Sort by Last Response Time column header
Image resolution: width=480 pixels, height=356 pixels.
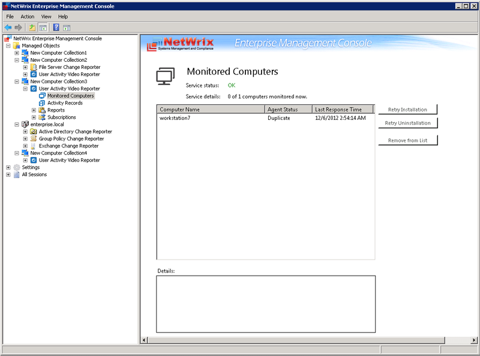pos(343,109)
